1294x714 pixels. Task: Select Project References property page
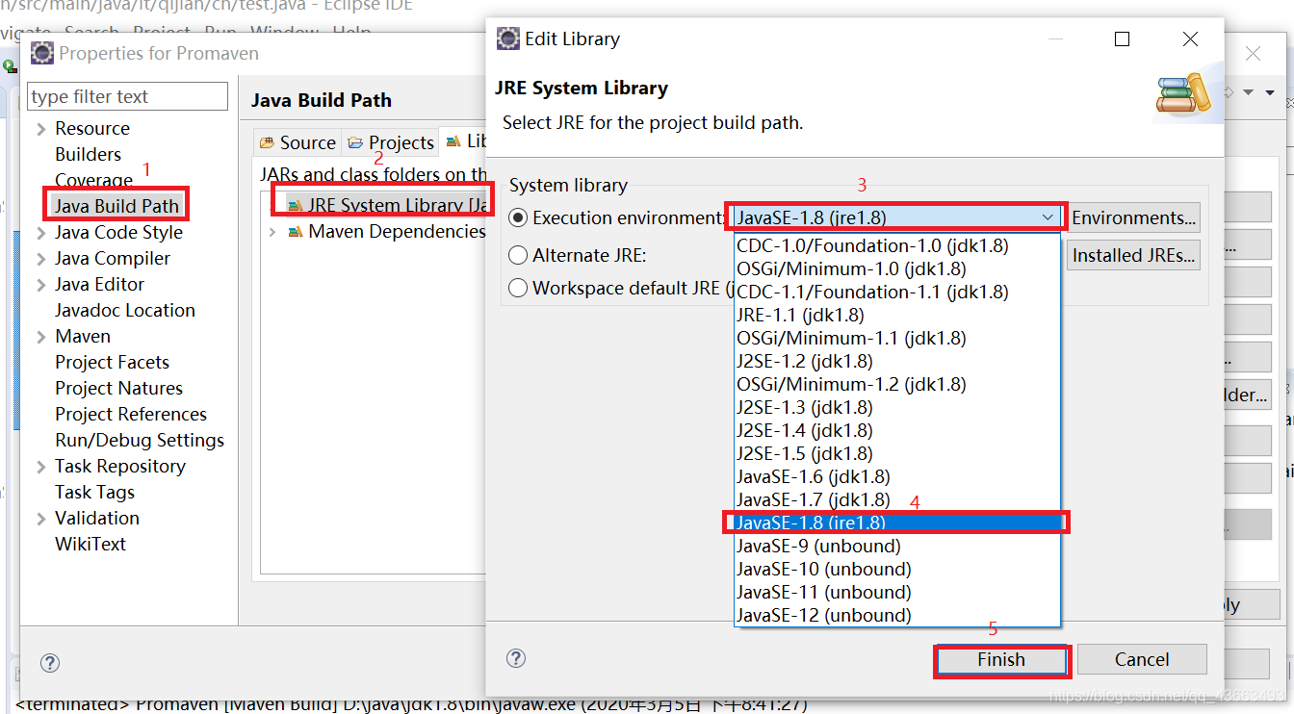(131, 414)
